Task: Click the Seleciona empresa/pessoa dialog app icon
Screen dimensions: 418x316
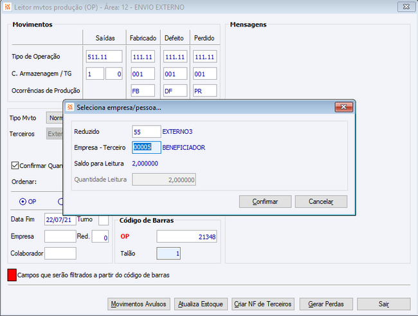Action: pos(70,107)
